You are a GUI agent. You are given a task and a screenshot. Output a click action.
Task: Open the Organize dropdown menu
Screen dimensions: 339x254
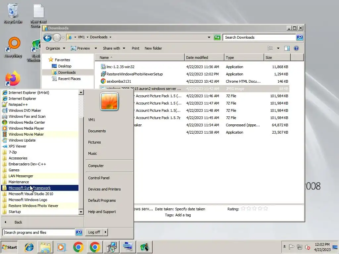click(x=55, y=48)
